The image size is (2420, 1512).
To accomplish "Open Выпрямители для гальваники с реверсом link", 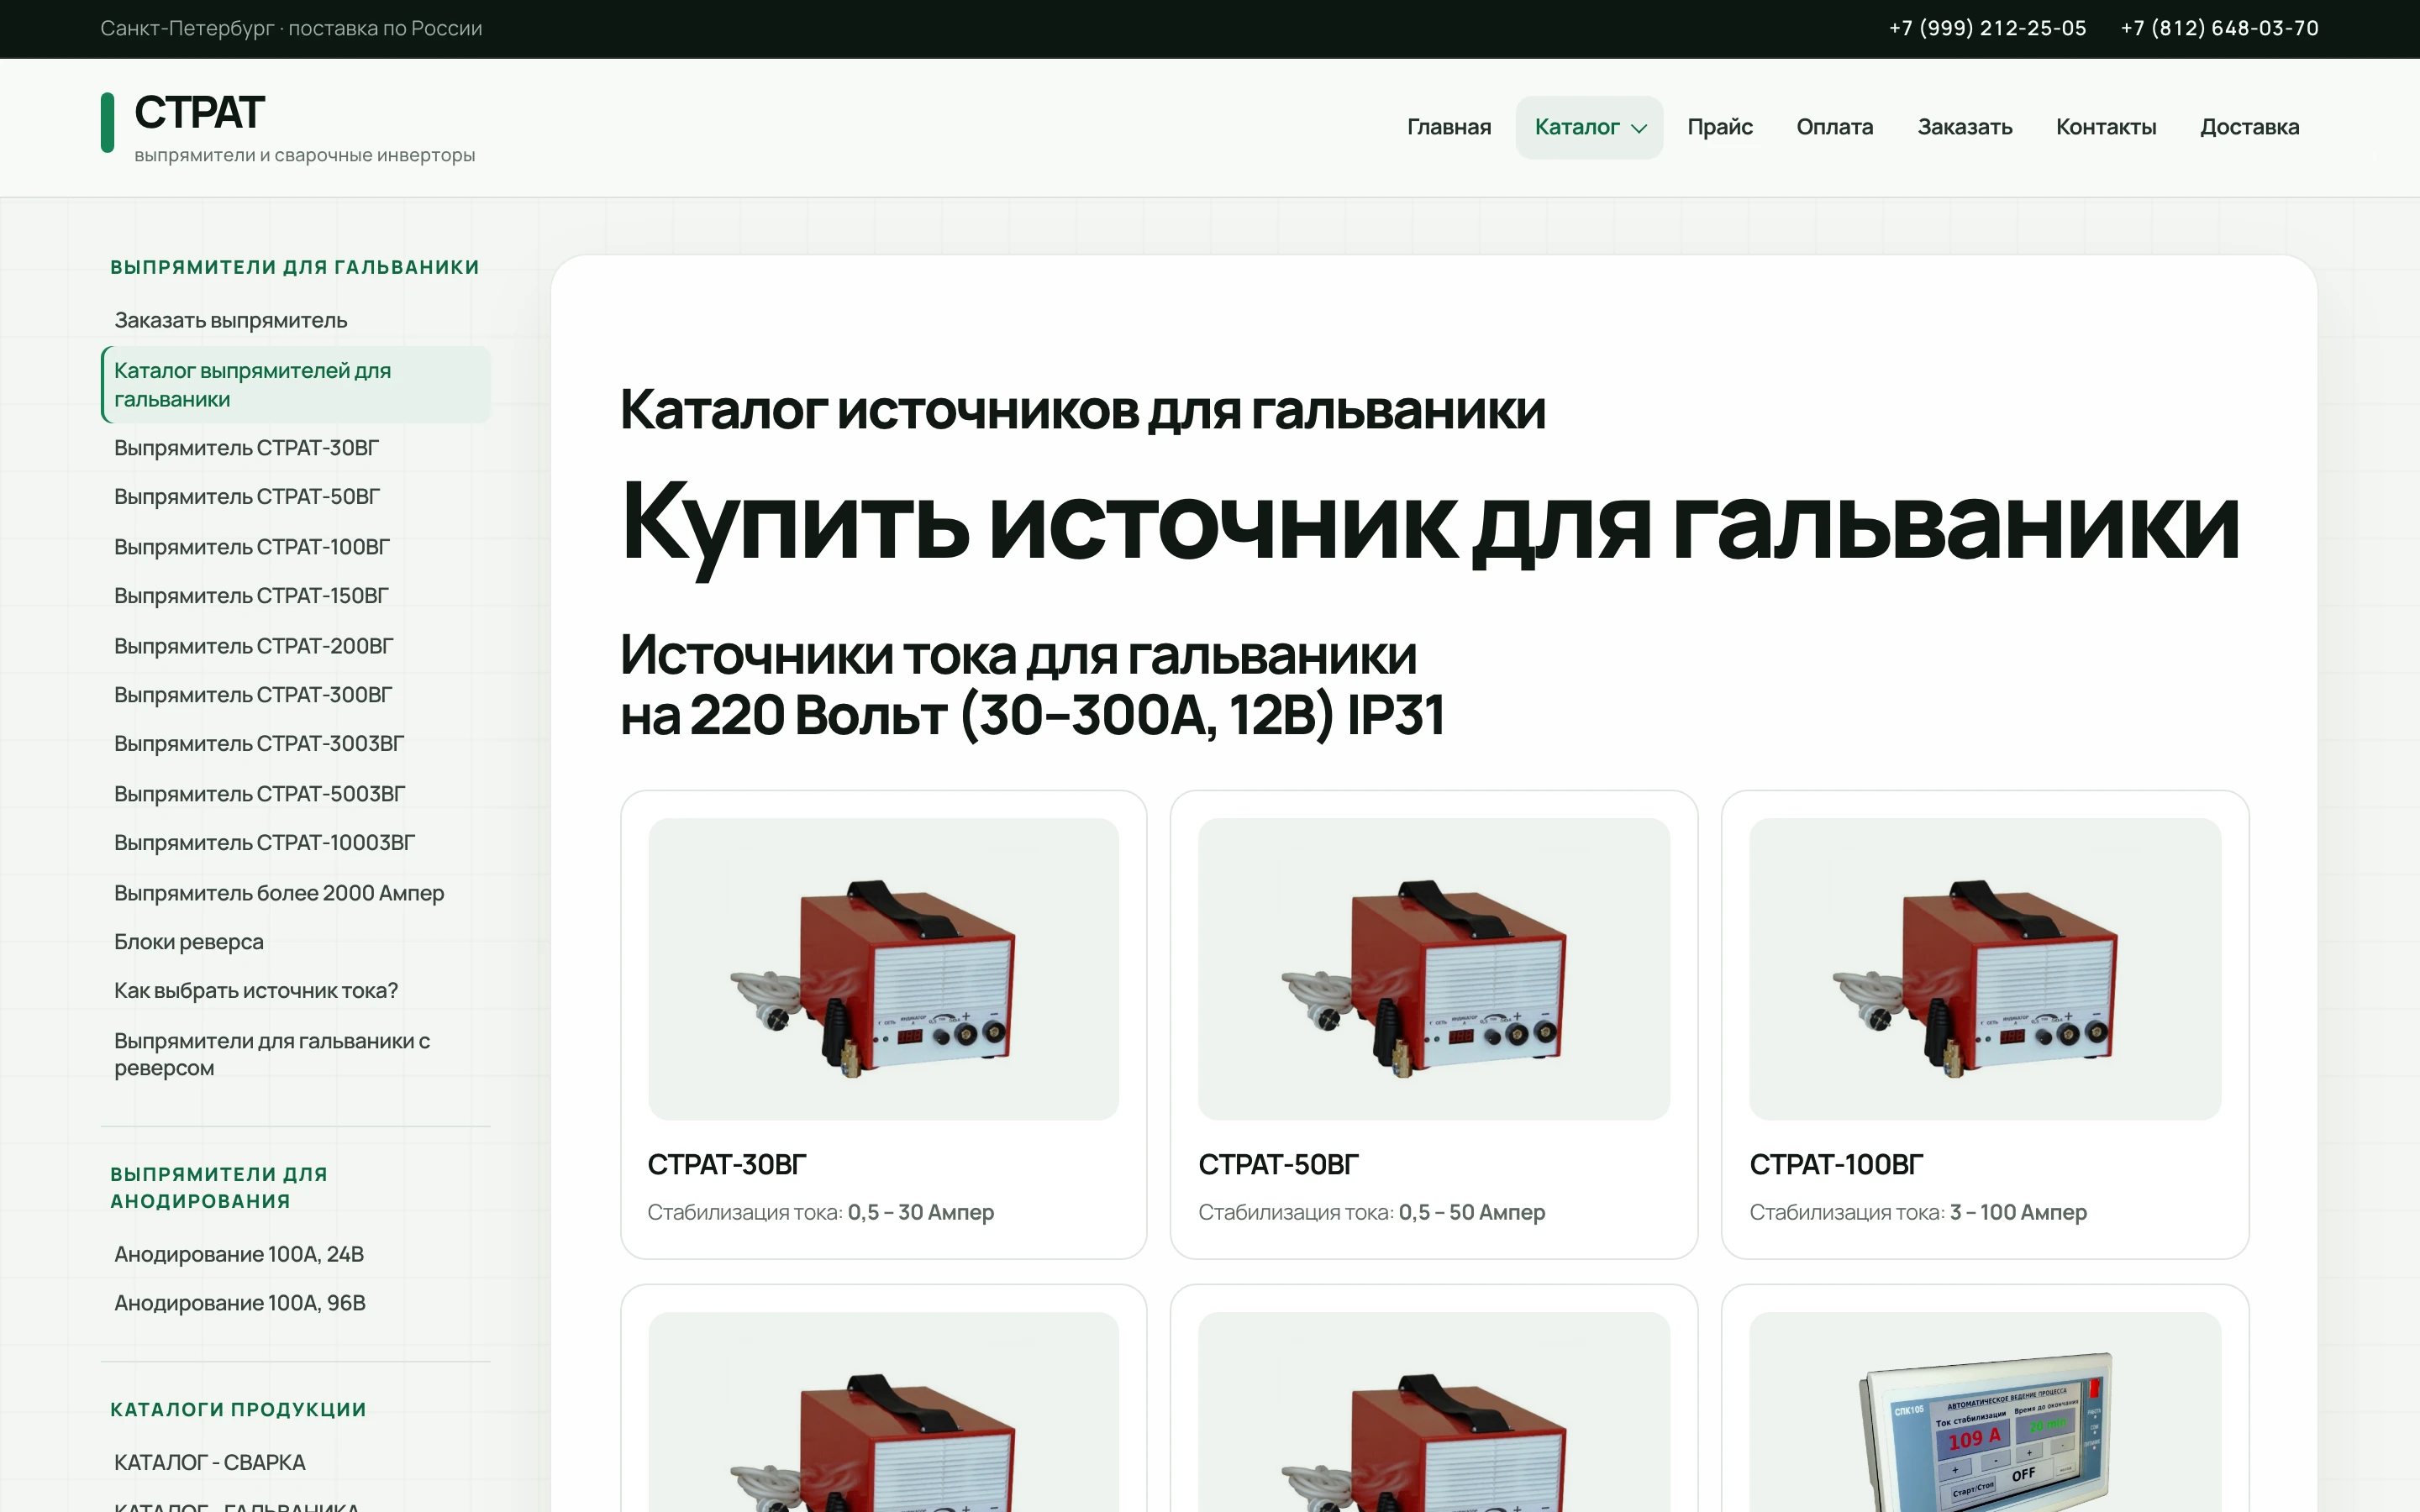I will click(x=296, y=1055).
